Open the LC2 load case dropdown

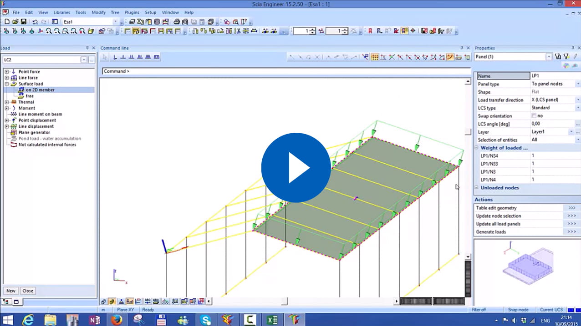84,60
